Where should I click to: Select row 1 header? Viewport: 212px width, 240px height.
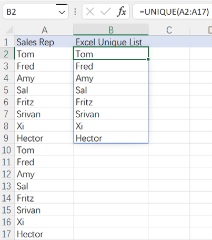(x=7, y=42)
